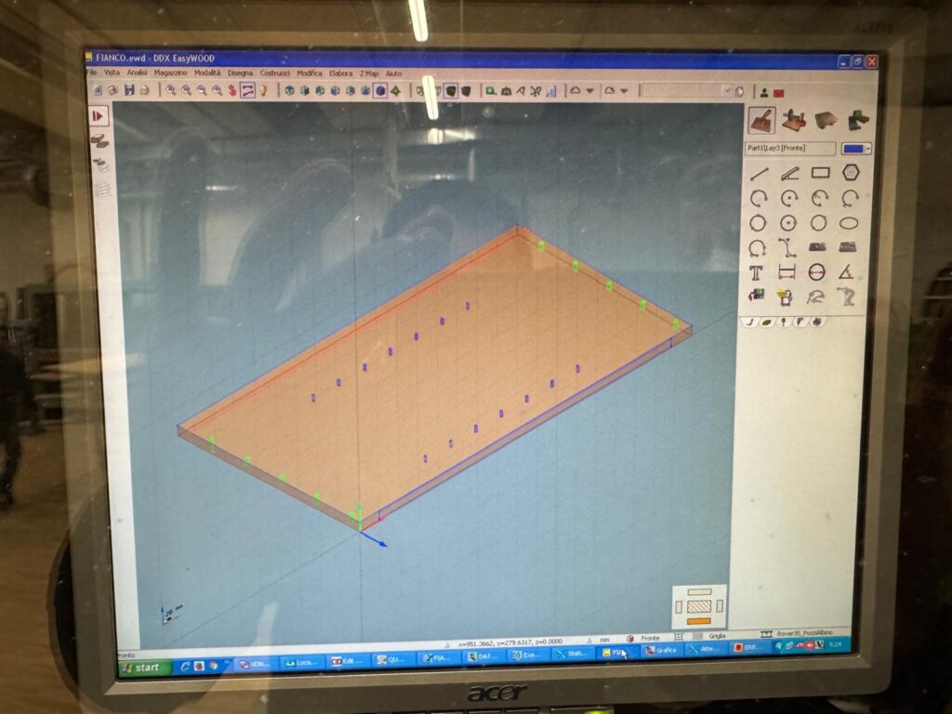Click the Grafica taskbar button
This screenshot has height=714, width=952.
click(x=661, y=651)
